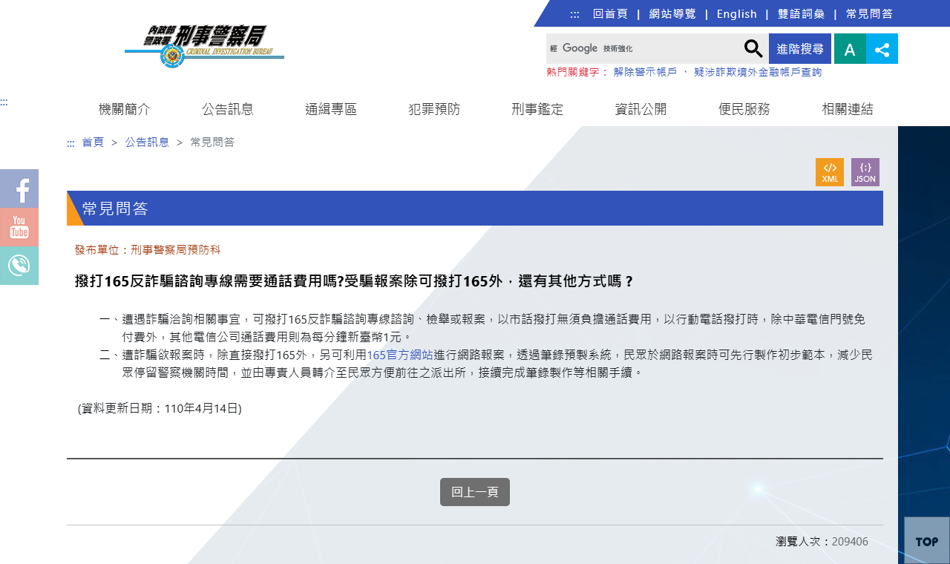This screenshot has height=564, width=950.
Task: Open the 通緝專區 menu
Action: pos(331,109)
